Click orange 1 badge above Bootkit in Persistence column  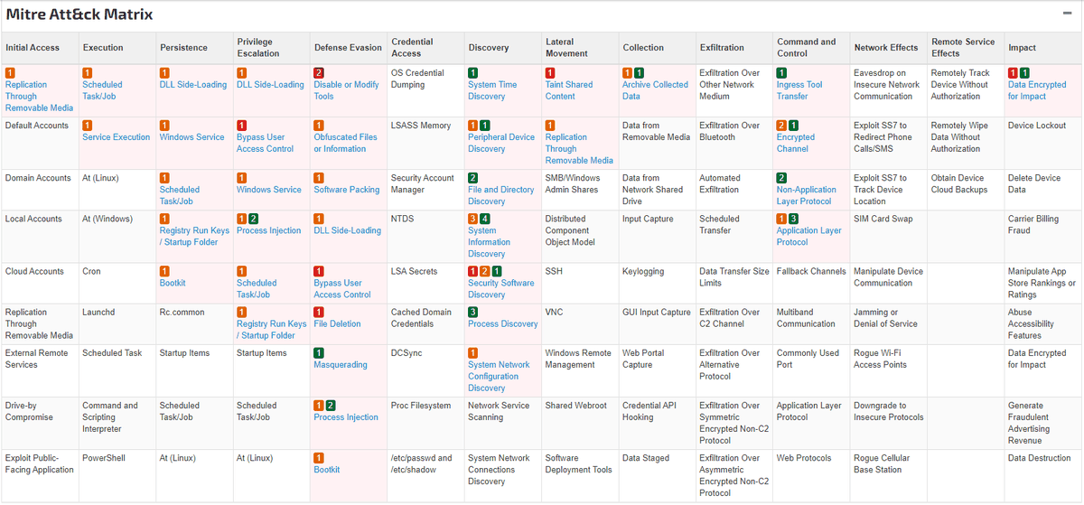(164, 271)
